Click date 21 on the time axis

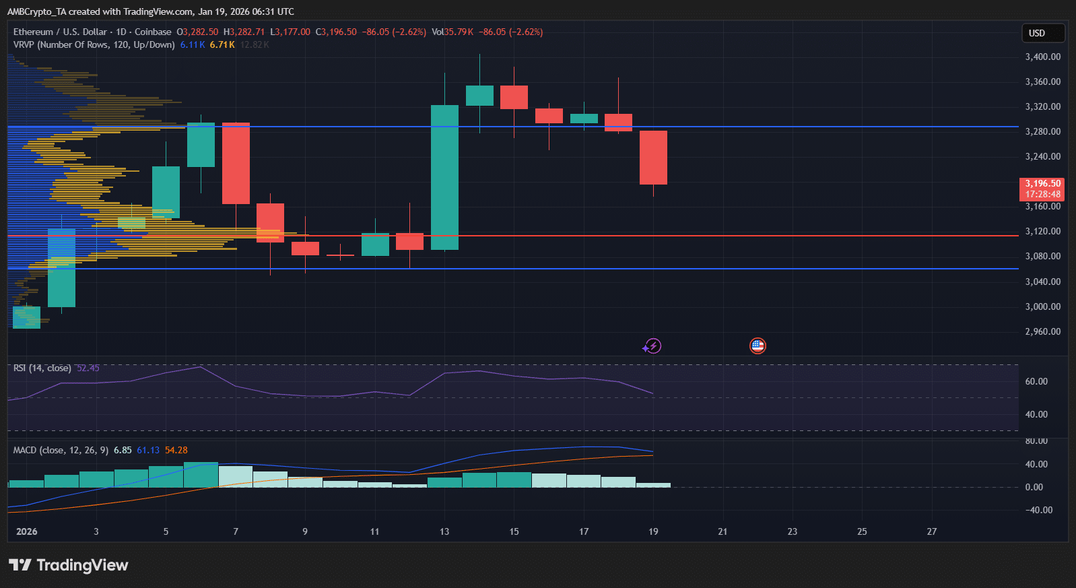722,531
